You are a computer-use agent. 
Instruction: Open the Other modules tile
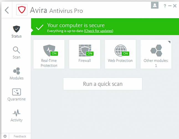(x=156, y=54)
